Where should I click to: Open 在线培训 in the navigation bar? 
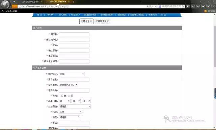122,15
